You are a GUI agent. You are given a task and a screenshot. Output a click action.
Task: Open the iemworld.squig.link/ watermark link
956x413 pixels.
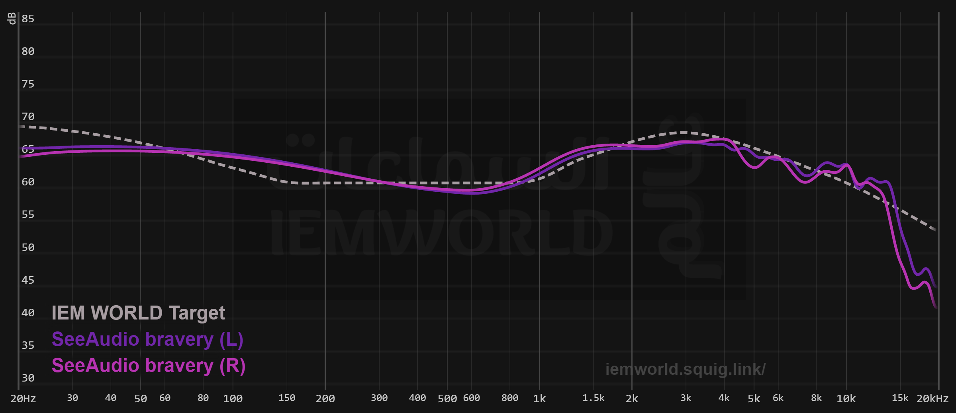pyautogui.click(x=685, y=369)
